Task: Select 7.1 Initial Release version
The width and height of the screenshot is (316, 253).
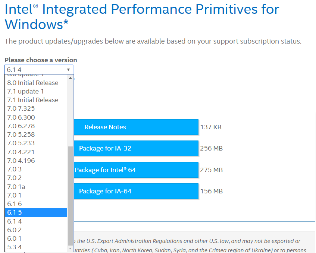Action: [33, 100]
